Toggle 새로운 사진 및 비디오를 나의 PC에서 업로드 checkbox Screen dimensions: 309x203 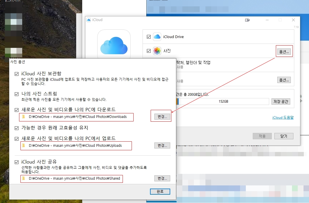point(16,139)
